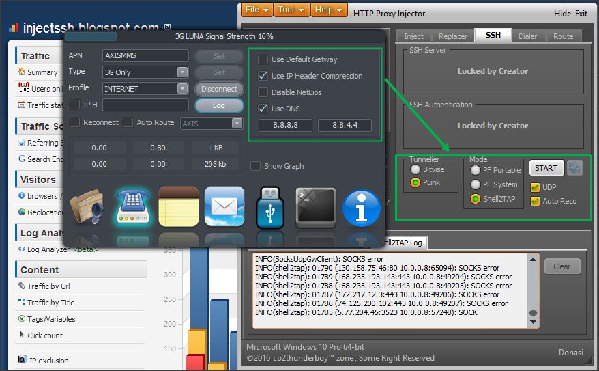The width and height of the screenshot is (599, 371).
Task: Open the File menu dropdown
Action: click(257, 10)
